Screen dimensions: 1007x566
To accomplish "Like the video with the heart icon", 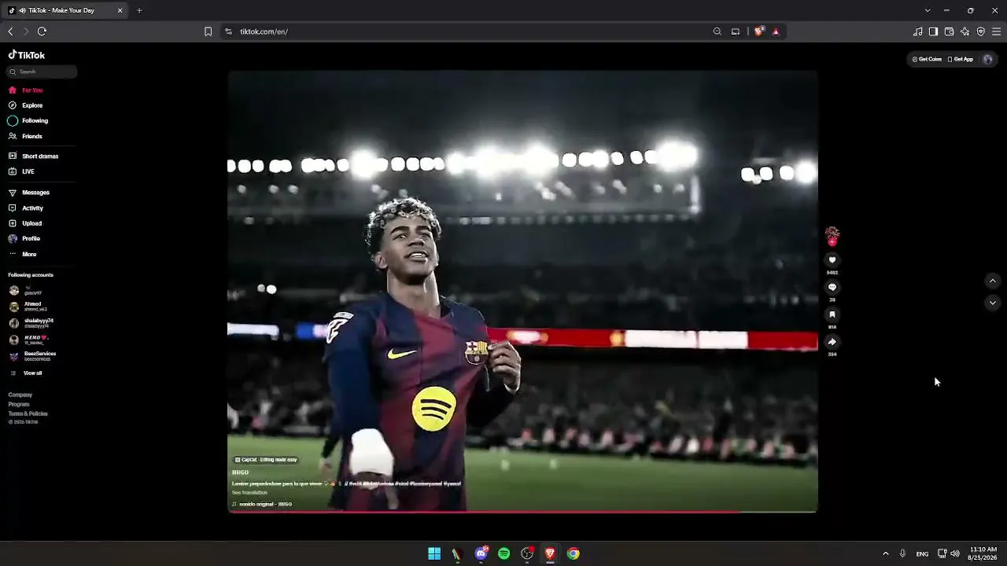I will pos(832,260).
